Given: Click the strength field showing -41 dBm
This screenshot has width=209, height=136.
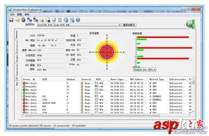Looking at the screenshot, I should (x=43, y=46).
